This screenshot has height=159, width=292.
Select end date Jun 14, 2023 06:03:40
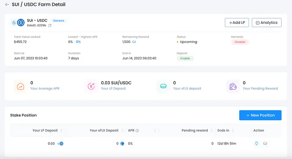tap(139, 58)
